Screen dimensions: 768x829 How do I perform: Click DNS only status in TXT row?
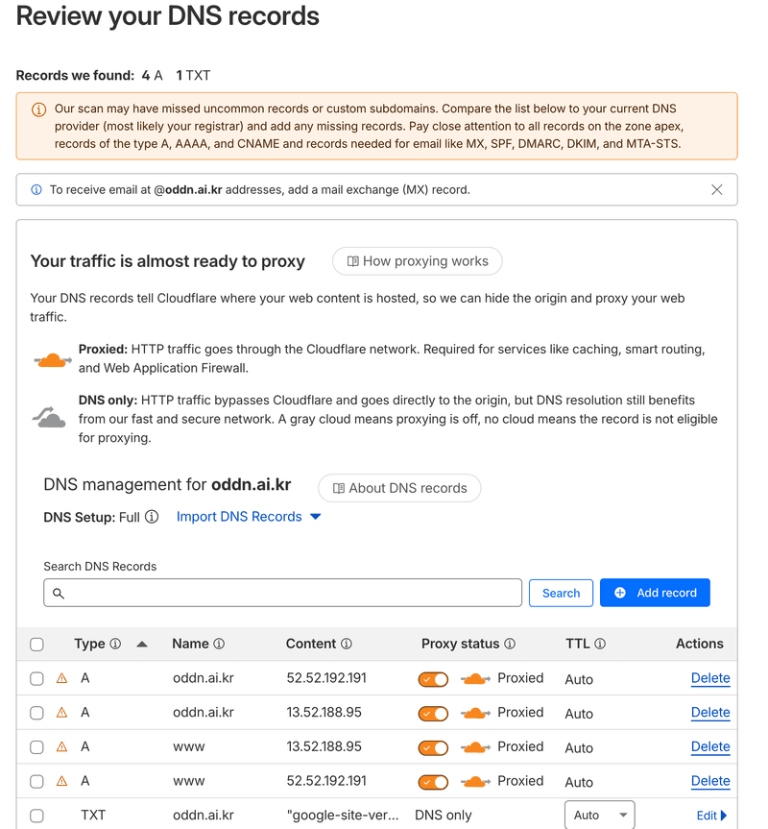(444, 816)
